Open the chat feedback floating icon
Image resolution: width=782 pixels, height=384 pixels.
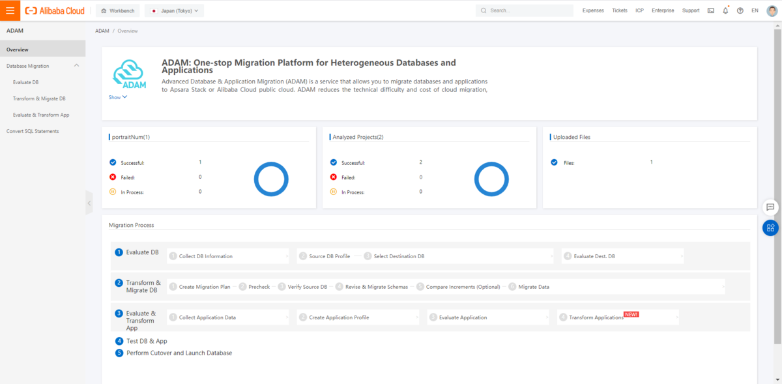[770, 207]
